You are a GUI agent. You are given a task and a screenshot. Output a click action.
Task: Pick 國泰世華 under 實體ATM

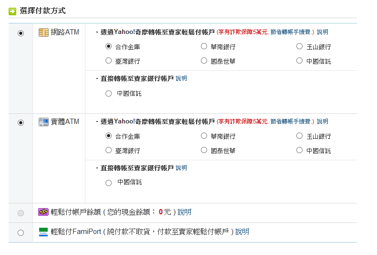(x=204, y=150)
